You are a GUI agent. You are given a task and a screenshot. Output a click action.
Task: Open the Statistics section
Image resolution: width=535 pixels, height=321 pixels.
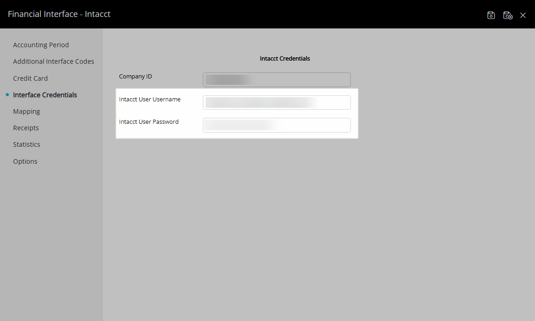(27, 144)
